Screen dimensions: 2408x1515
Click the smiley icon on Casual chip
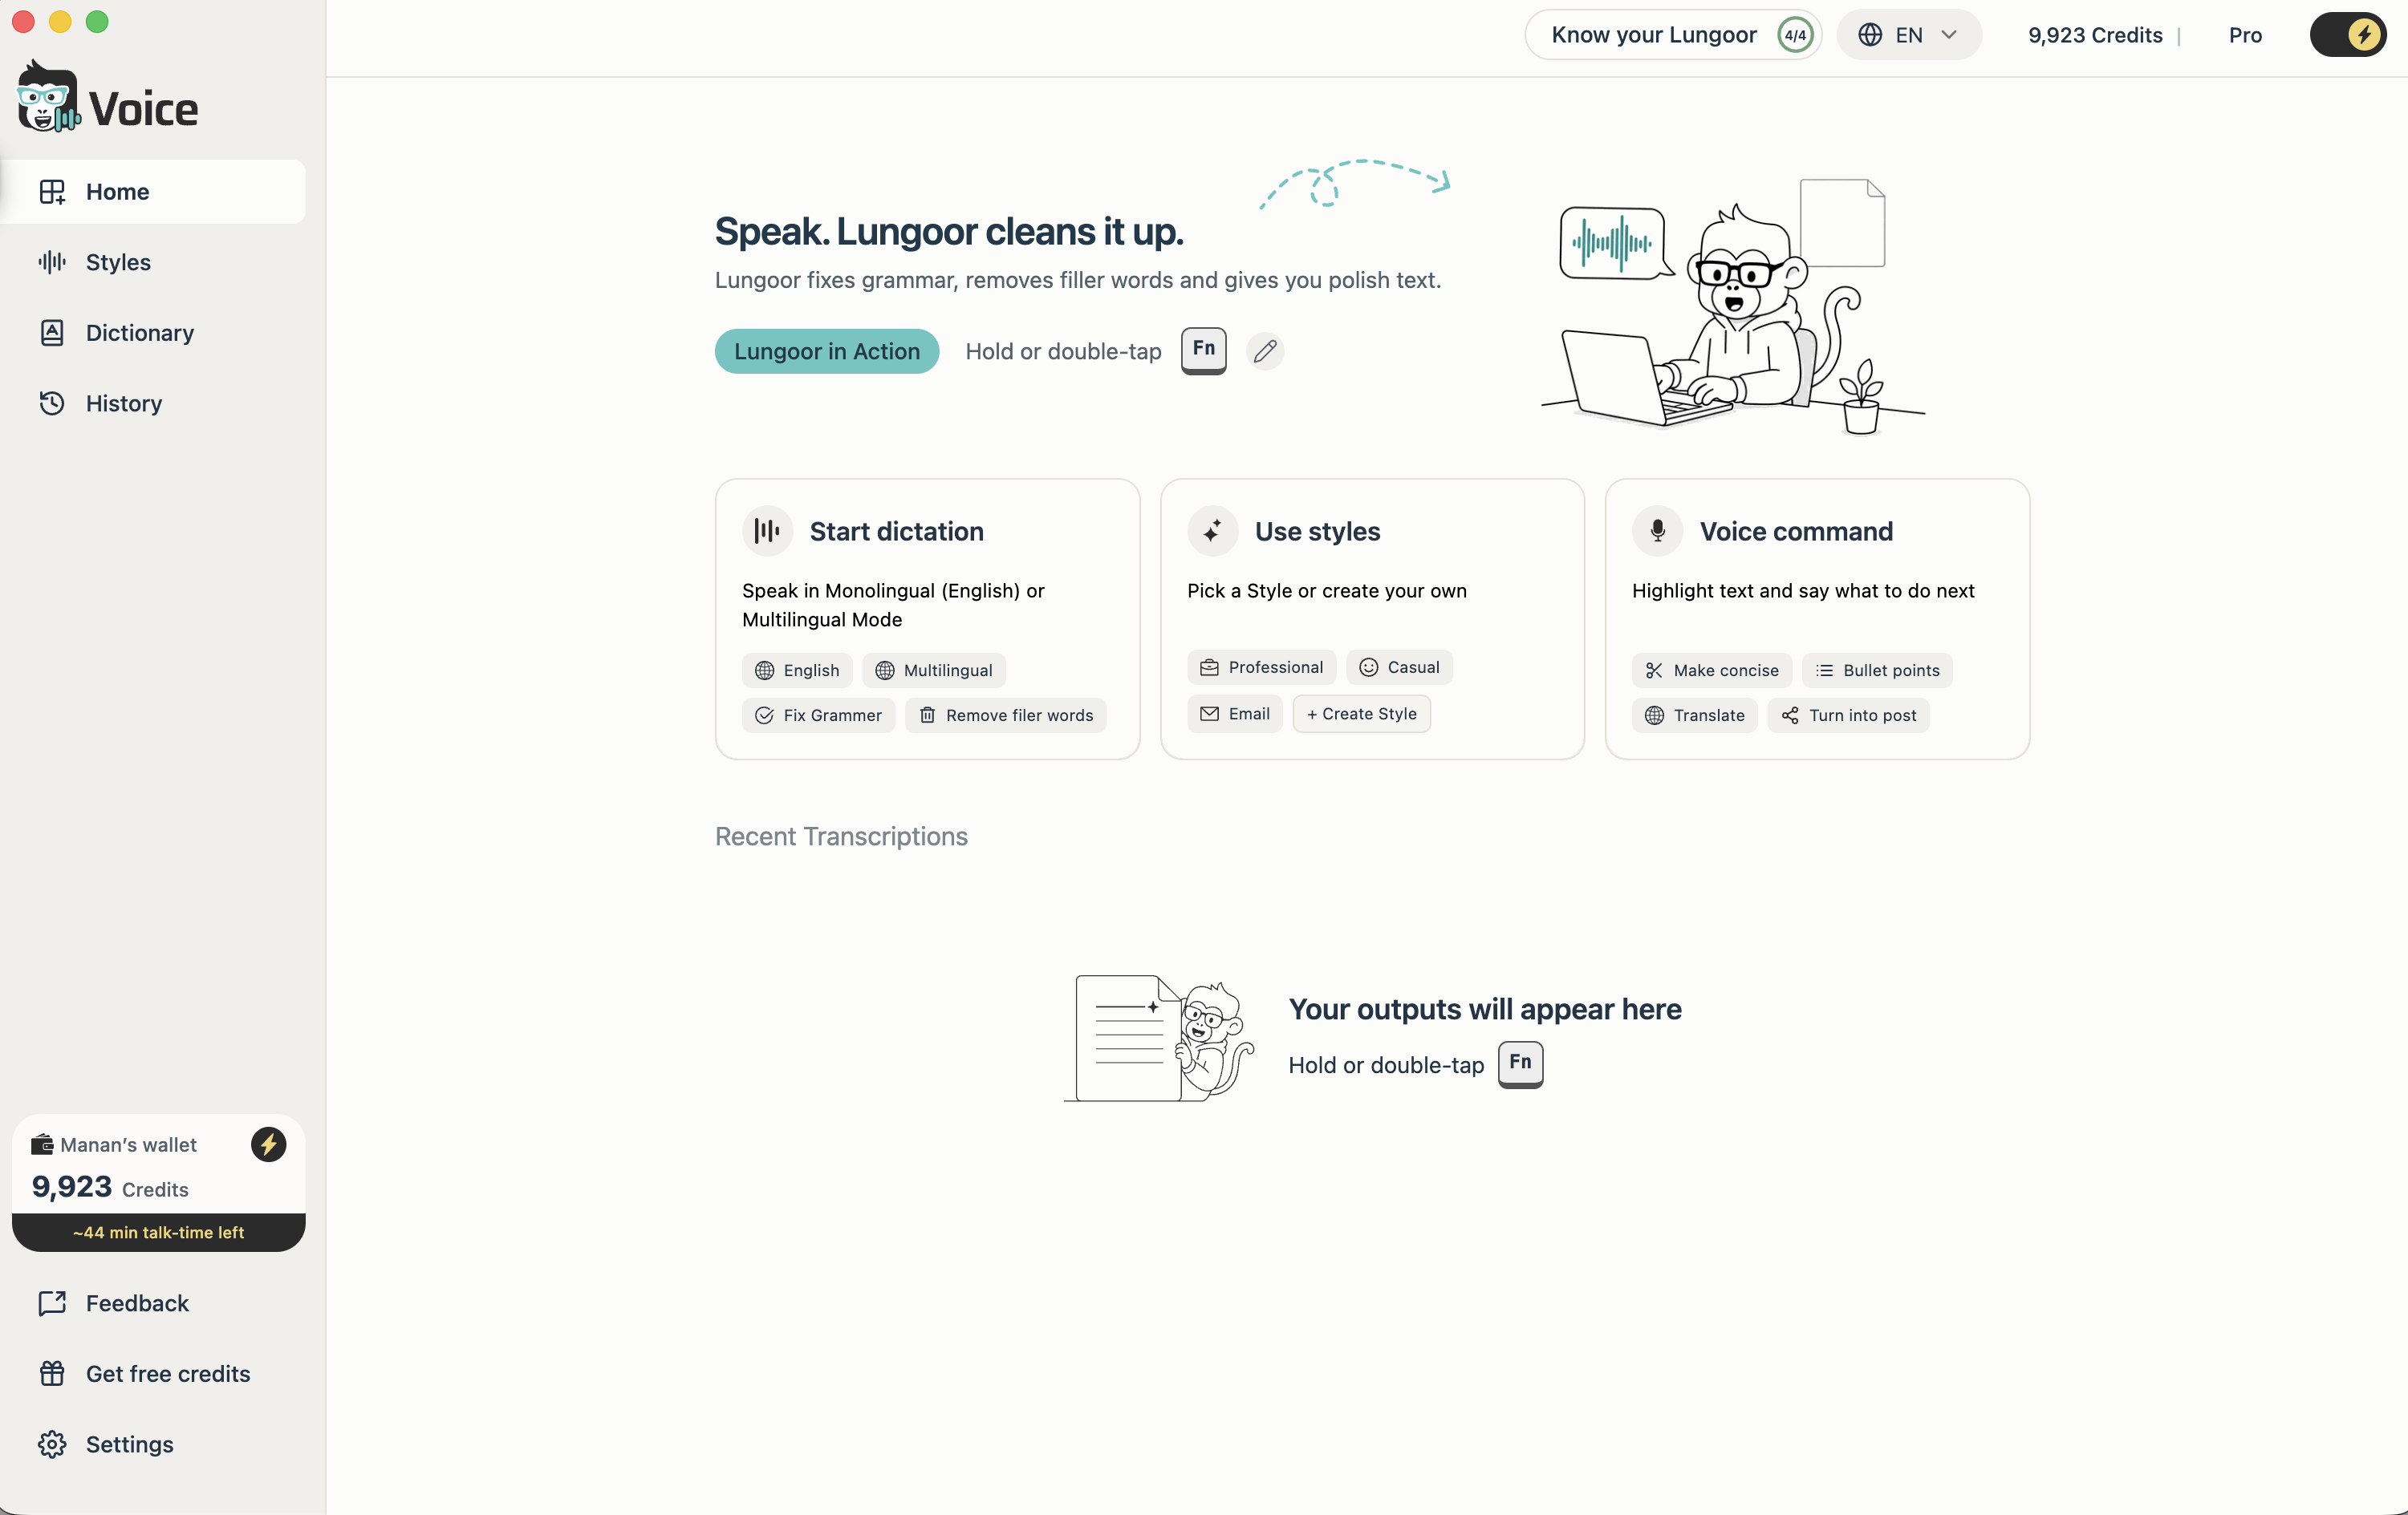pos(1368,667)
